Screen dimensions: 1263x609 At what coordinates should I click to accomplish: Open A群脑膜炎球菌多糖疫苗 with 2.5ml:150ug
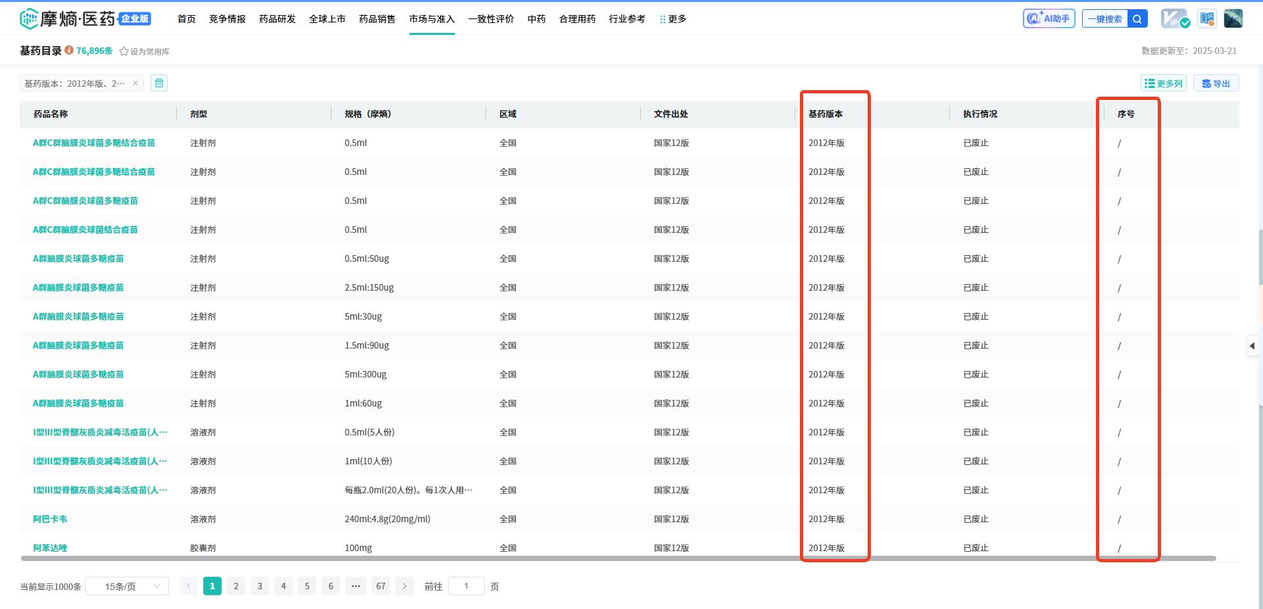pyautogui.click(x=78, y=287)
